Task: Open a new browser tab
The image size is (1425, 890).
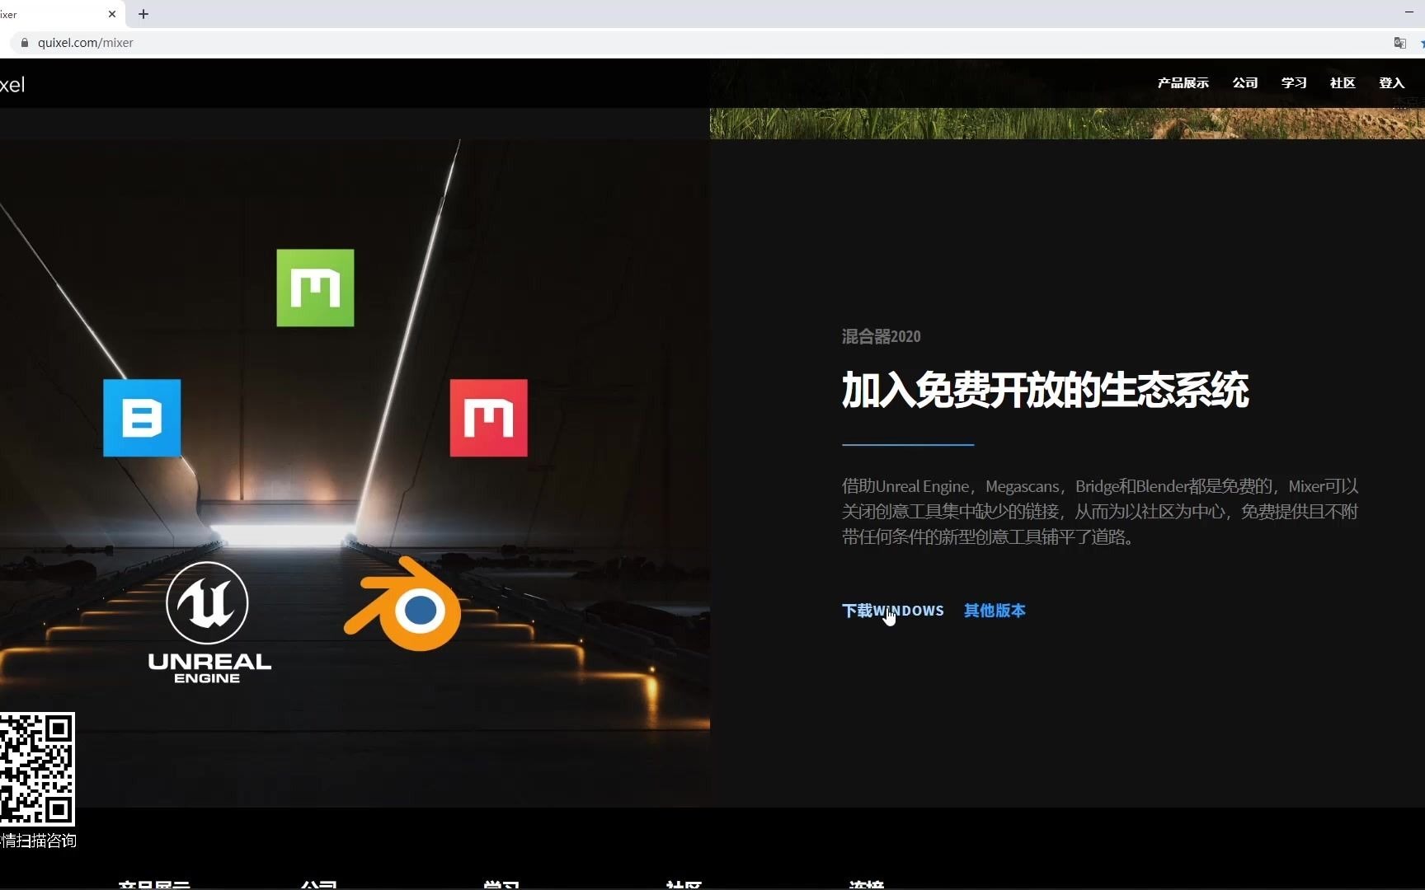Action: pyautogui.click(x=143, y=14)
